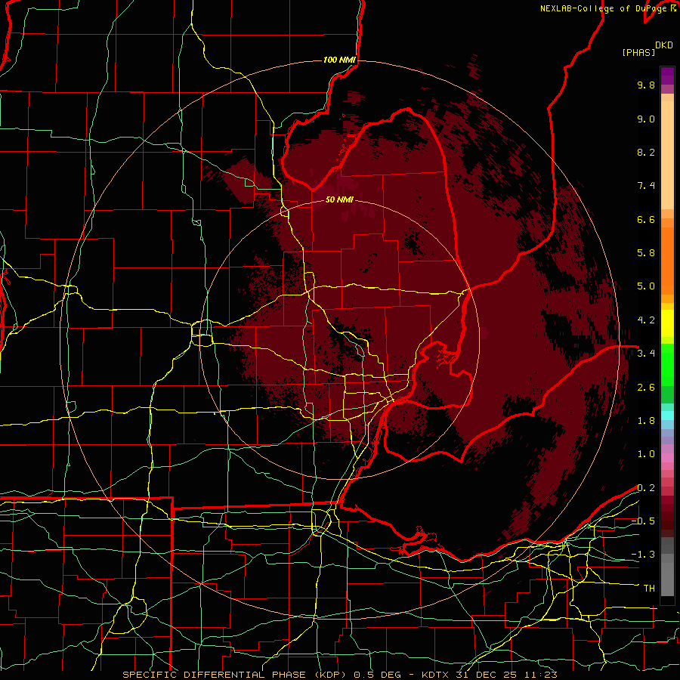
Task: Click the Specific Differential Phase caption text
Action: pos(339,675)
